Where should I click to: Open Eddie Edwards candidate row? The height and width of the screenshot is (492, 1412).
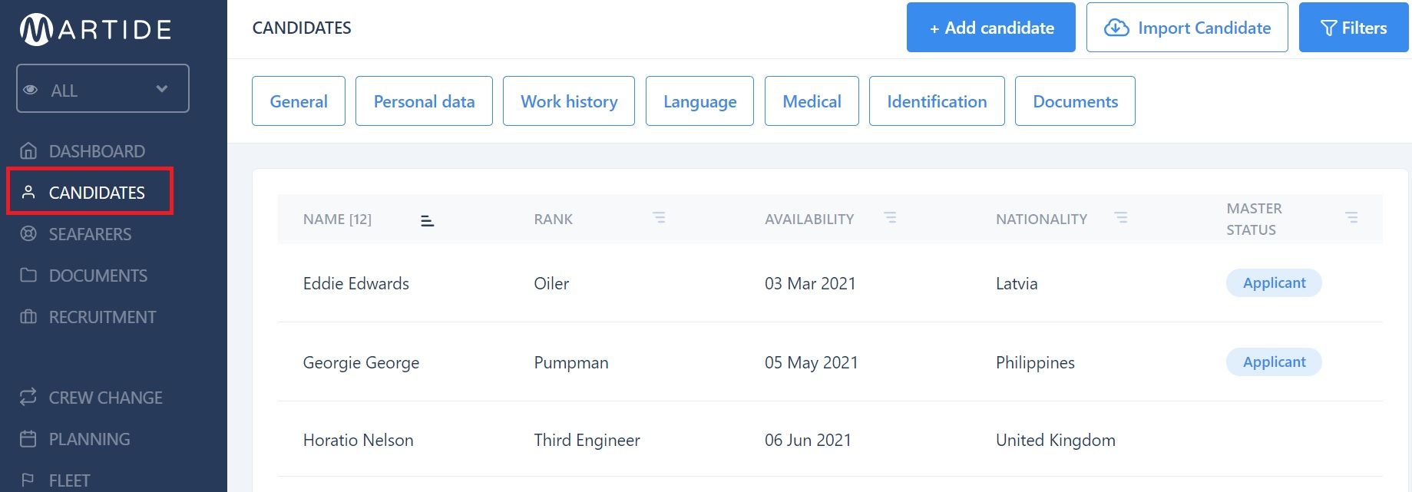click(x=830, y=283)
